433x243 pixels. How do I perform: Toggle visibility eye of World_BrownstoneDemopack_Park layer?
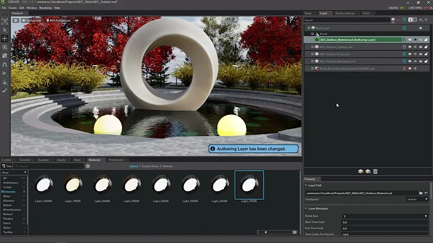pos(410,69)
